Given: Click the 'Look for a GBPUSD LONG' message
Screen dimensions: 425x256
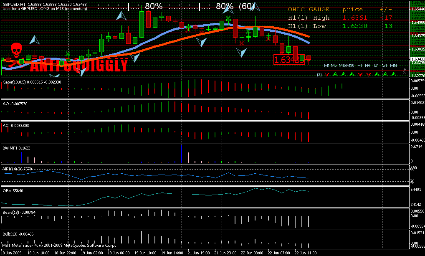Looking at the screenshot, I should click(x=45, y=9).
